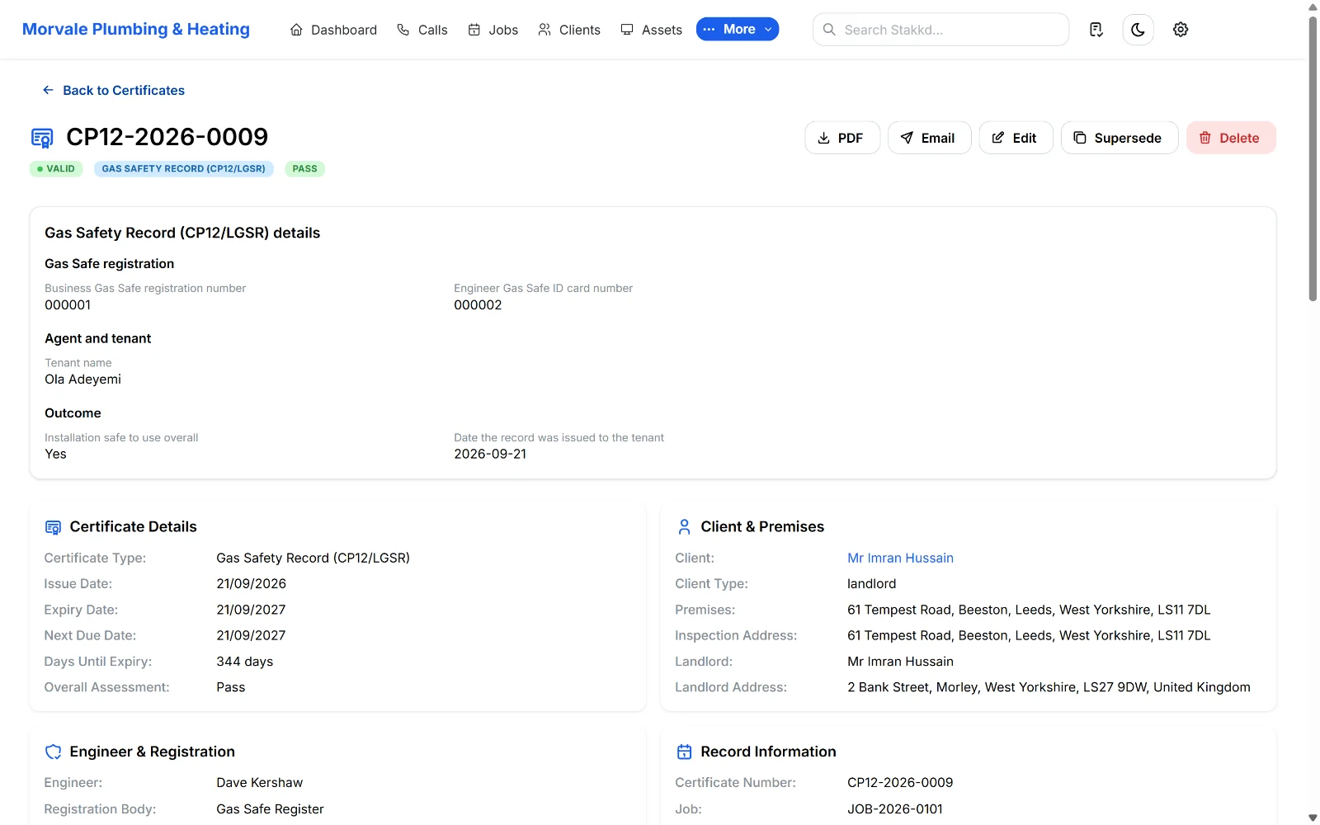The width and height of the screenshot is (1320, 825).
Task: Select the Issue Date value 21/09/2026
Action: [251, 584]
